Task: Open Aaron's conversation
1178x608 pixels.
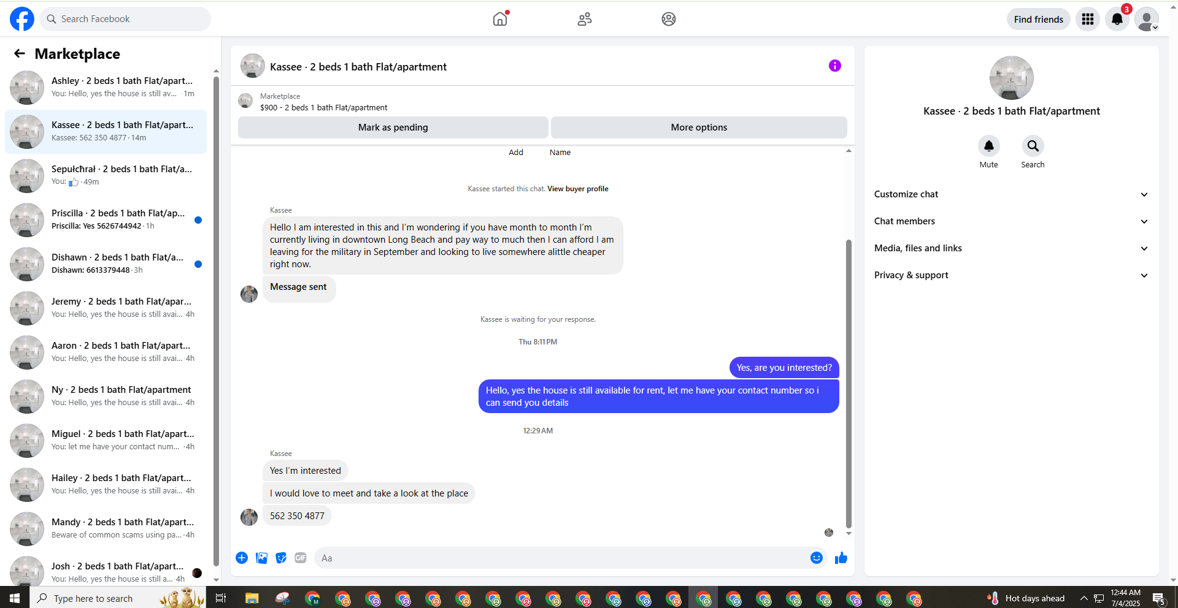Action: coord(106,352)
